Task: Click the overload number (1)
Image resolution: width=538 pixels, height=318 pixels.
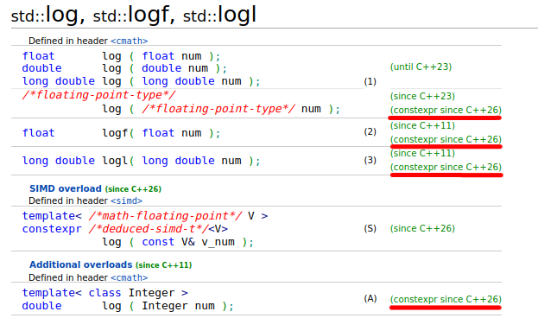Action: pos(370,82)
